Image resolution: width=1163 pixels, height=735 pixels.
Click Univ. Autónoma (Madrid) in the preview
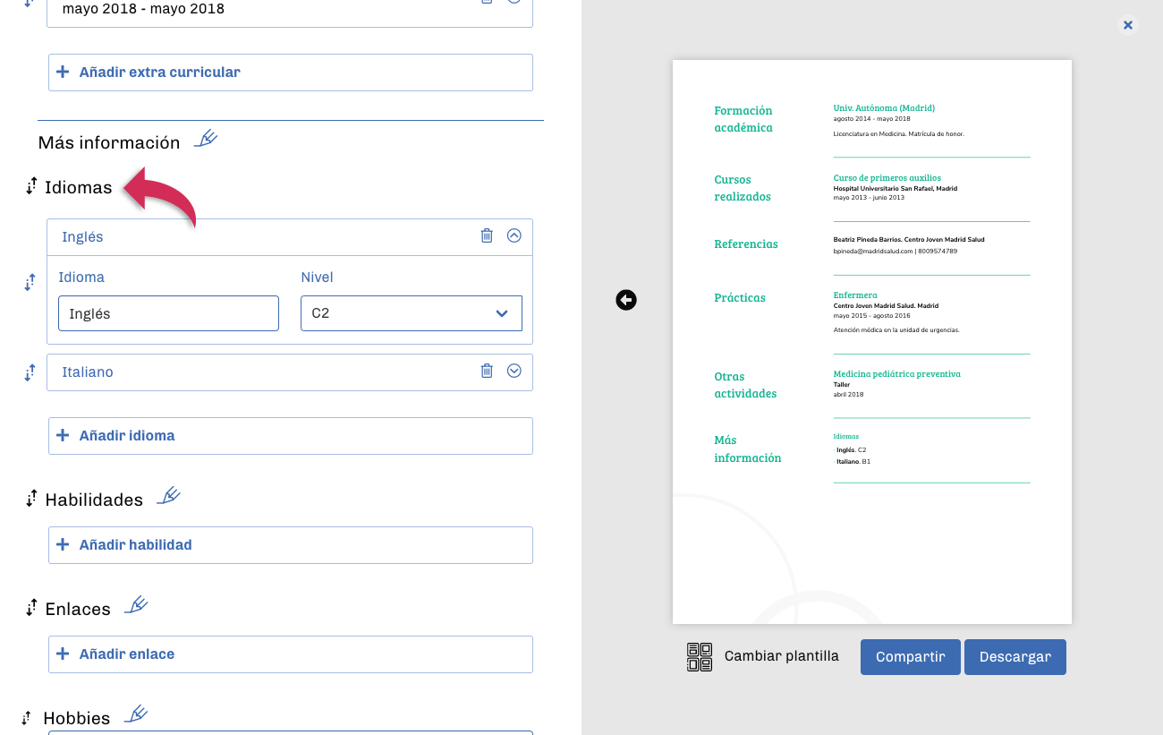pos(884,108)
